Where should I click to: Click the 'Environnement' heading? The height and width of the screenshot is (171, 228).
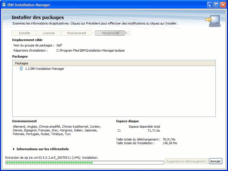coord(25,121)
